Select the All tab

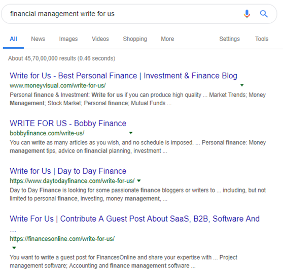pyautogui.click(x=13, y=39)
